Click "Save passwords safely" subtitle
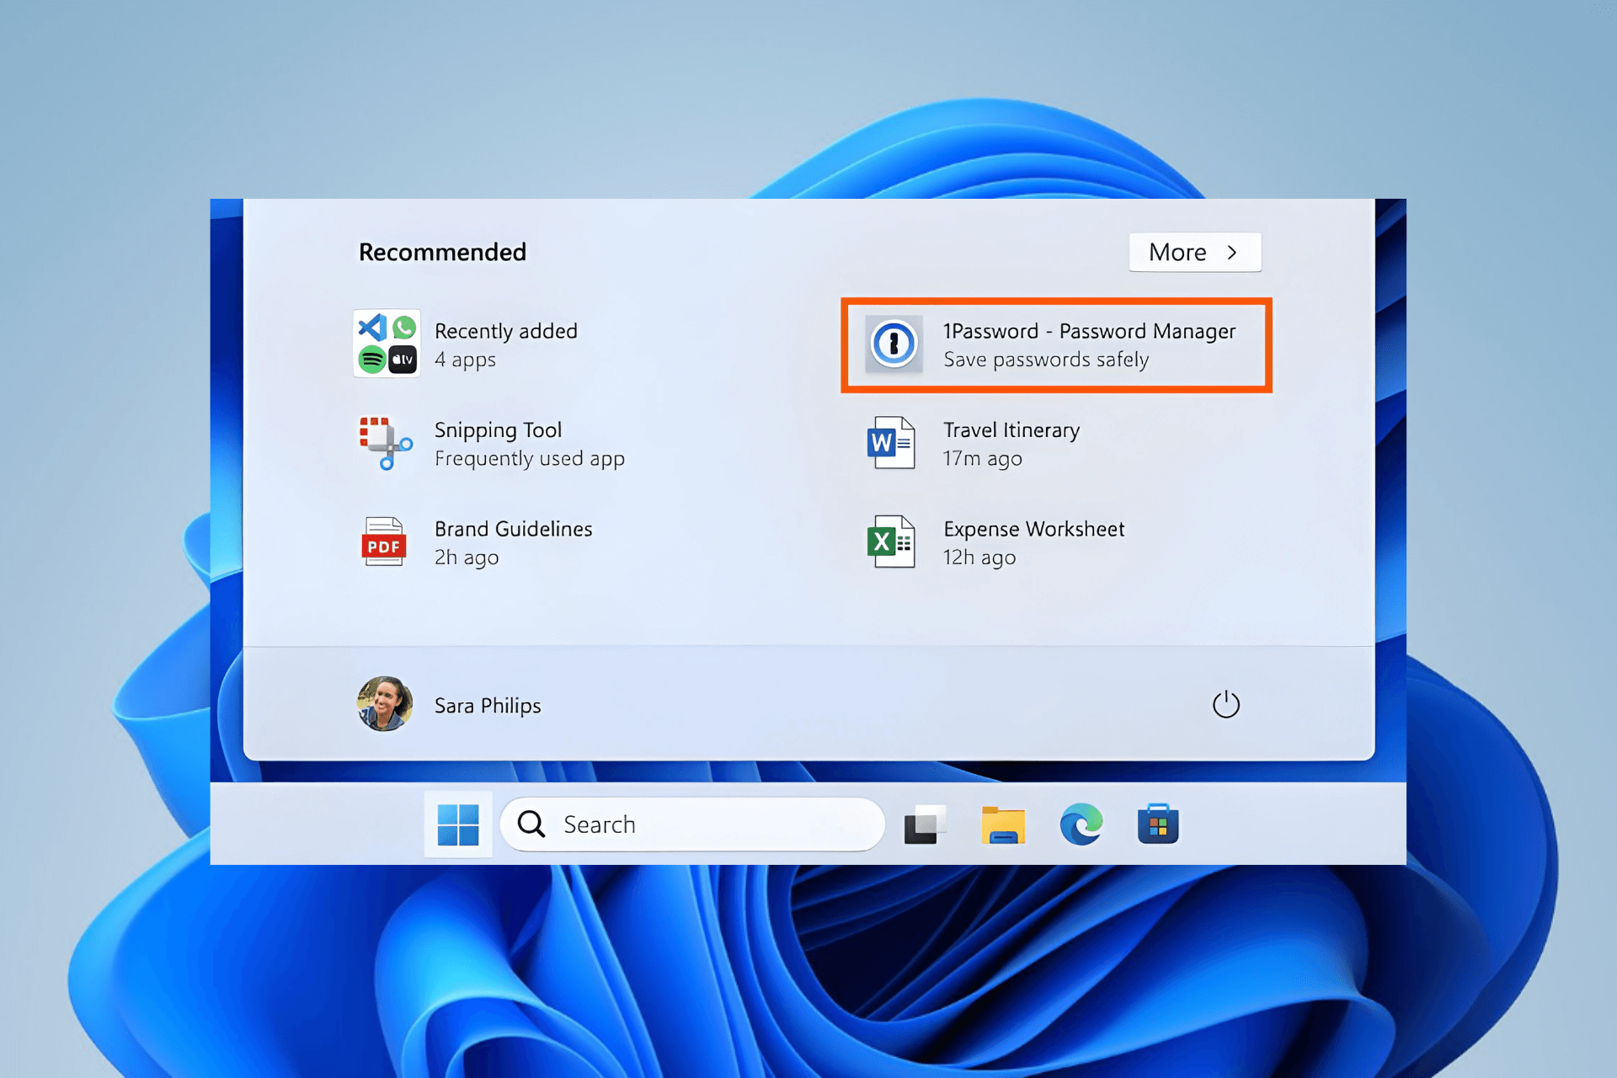 pos(1046,360)
